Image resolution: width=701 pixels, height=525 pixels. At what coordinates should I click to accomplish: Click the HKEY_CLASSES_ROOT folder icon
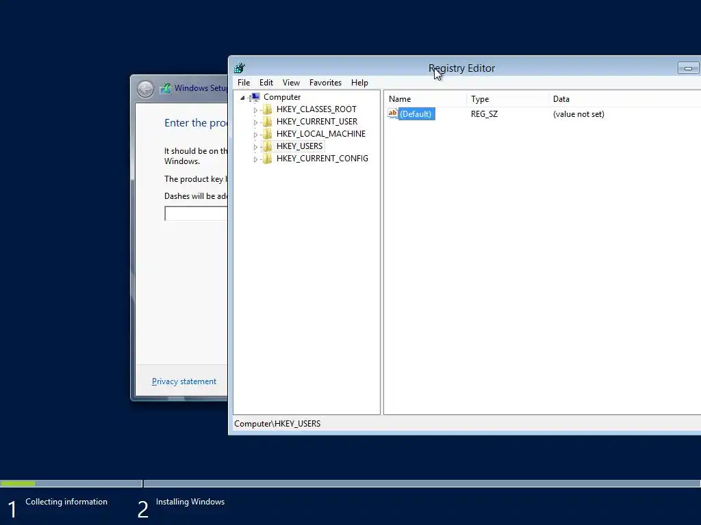pos(268,109)
